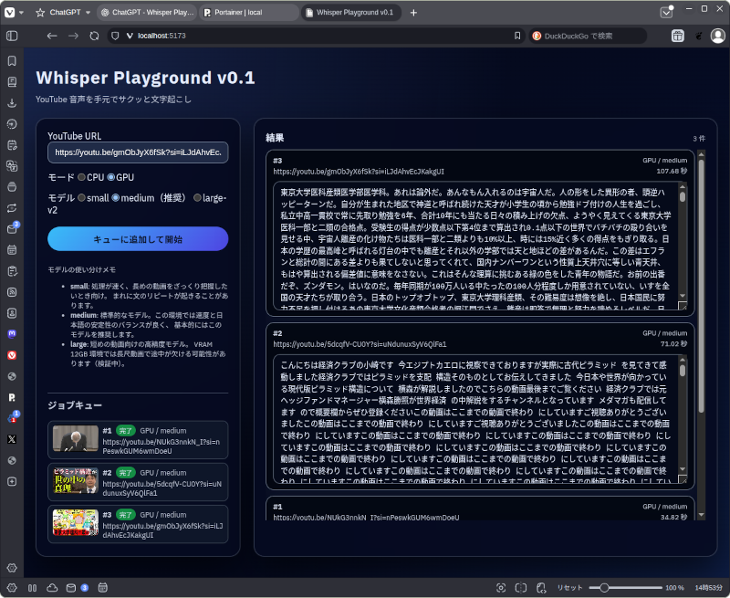Open the Bookmarks panel in sidebar
The height and width of the screenshot is (598, 730).
tap(12, 60)
